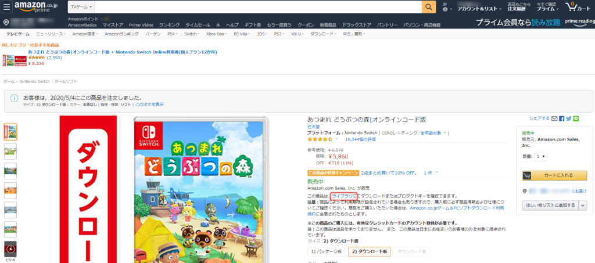Image resolution: width=595 pixels, height=263 pixels.
Task: Click the Nintendo Switch breadcrumb
Action: coord(34,81)
